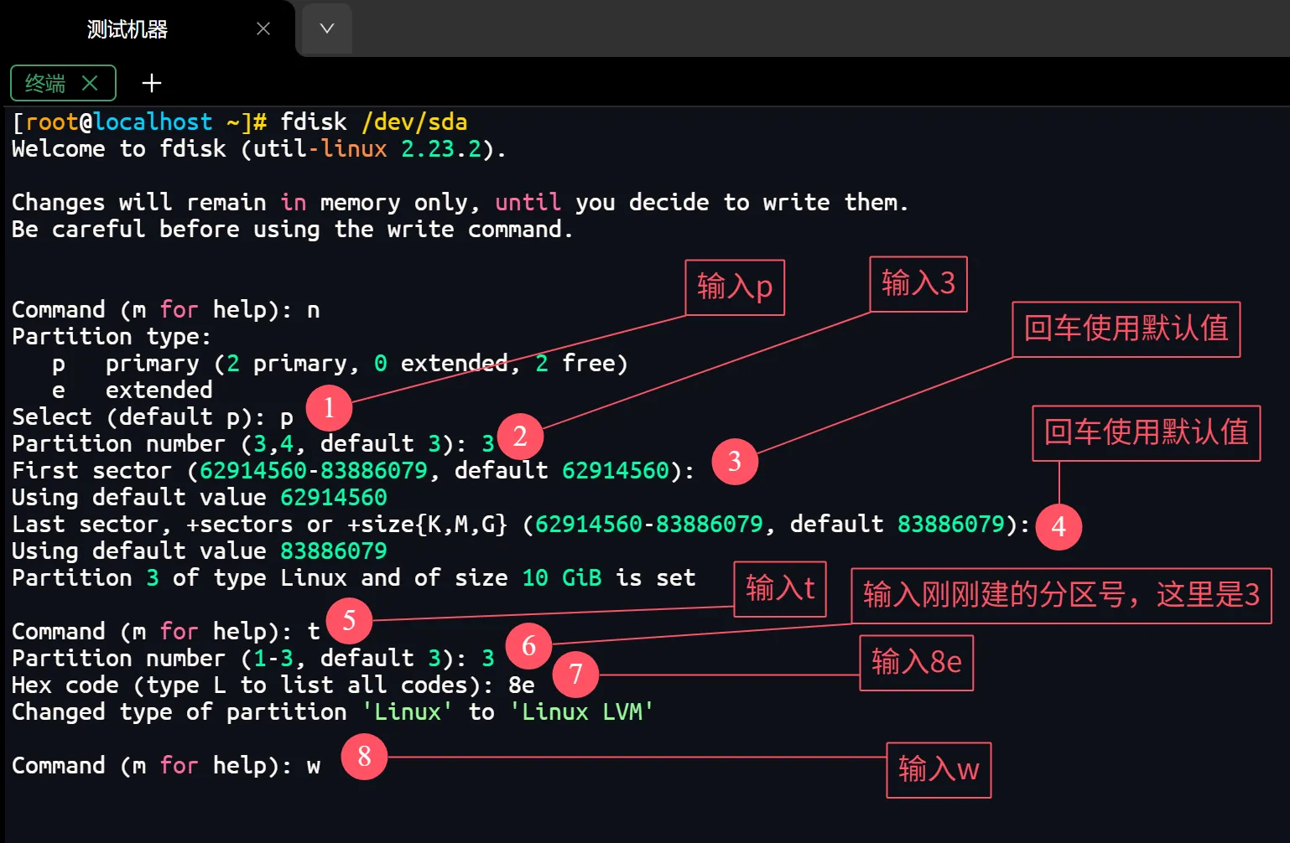Click the 输入8e annotation label
Screen dimensions: 1290x843
[916, 663]
